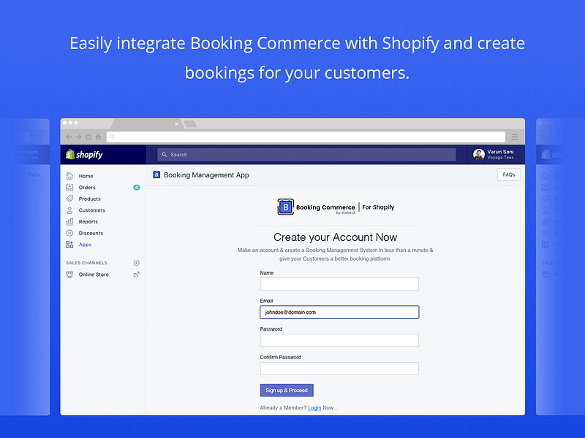Open the FAQs button
This screenshot has width=585, height=438.
[509, 174]
